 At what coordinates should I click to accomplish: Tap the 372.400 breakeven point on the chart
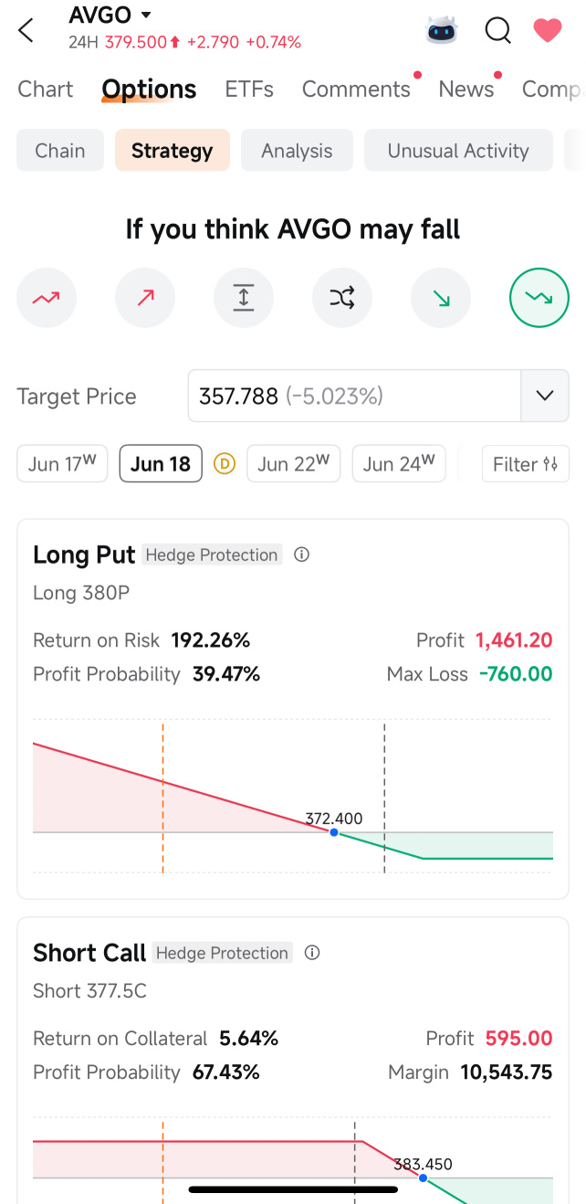point(334,832)
